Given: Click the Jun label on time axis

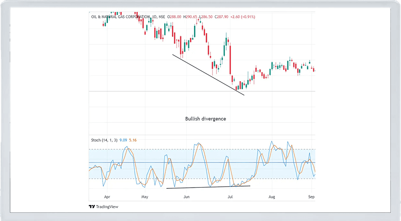Looking at the screenshot, I should 186,197.
